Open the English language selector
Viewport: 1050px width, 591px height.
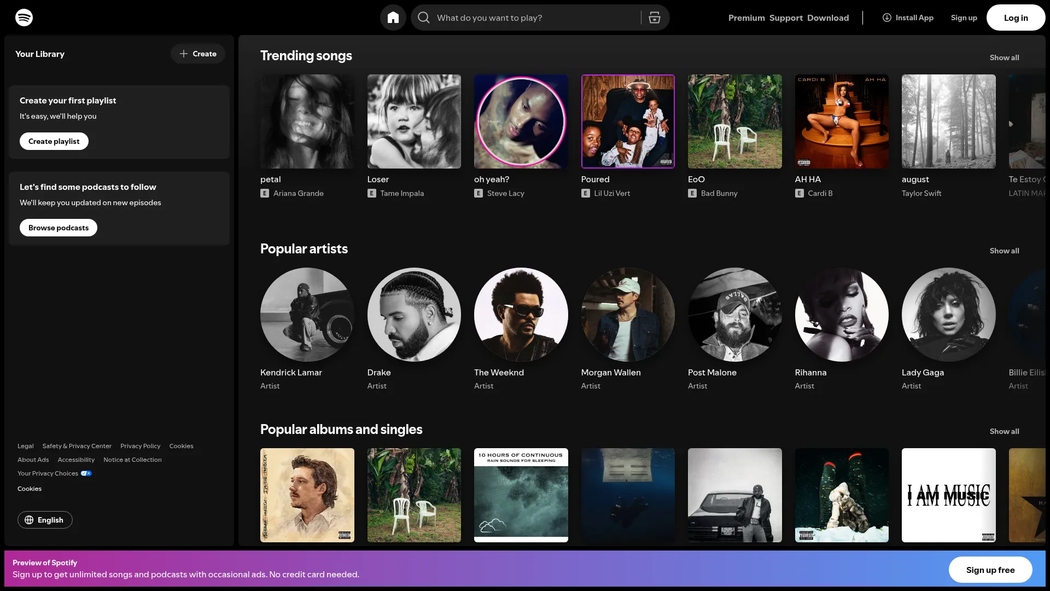45,520
